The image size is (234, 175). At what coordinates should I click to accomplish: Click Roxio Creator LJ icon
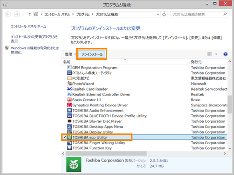pyautogui.click(x=69, y=99)
